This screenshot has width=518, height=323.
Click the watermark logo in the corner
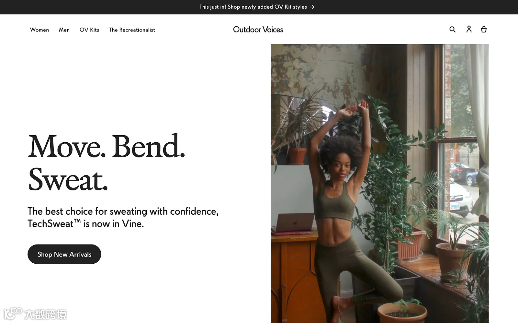35,314
